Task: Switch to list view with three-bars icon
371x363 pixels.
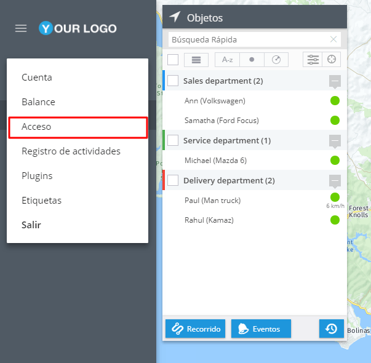Action: tap(196, 60)
